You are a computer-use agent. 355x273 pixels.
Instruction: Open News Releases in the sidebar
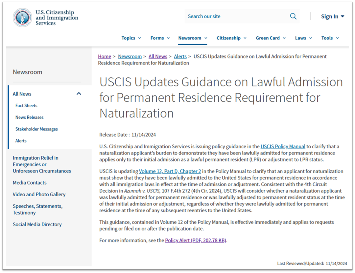click(x=29, y=117)
